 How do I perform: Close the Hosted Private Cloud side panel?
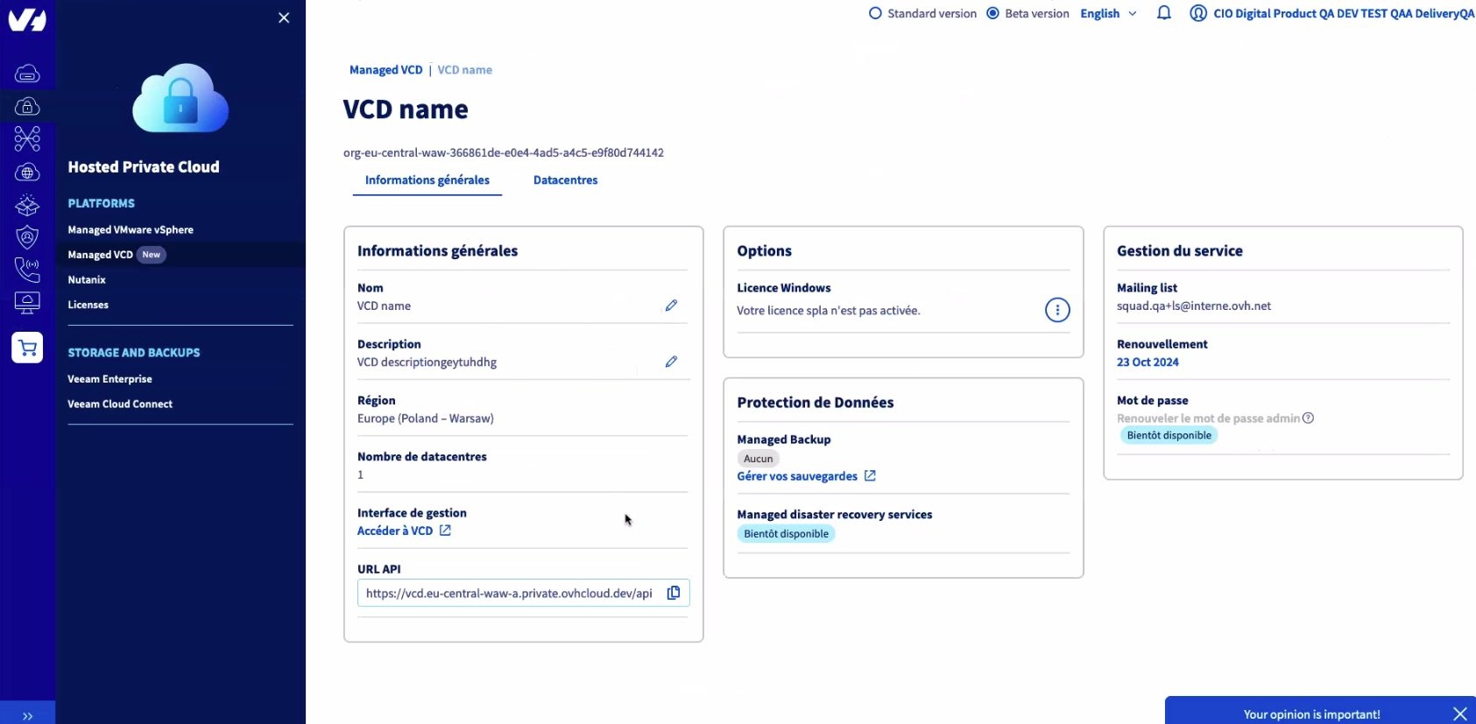coord(284,18)
